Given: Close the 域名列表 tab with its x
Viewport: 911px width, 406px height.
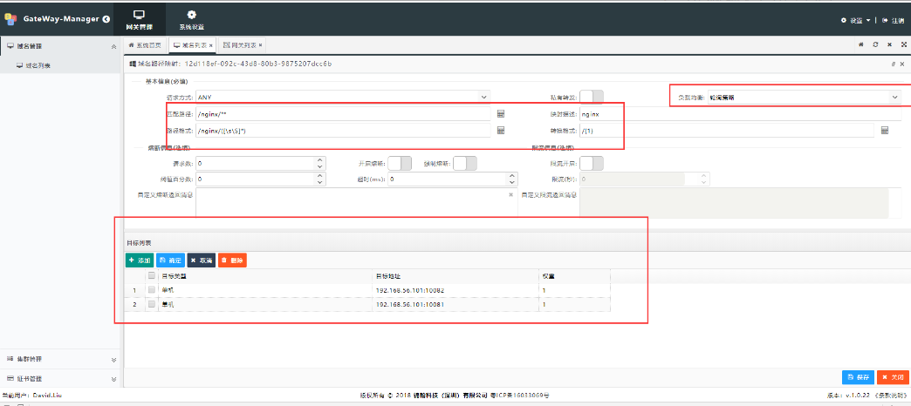Looking at the screenshot, I should point(211,44).
